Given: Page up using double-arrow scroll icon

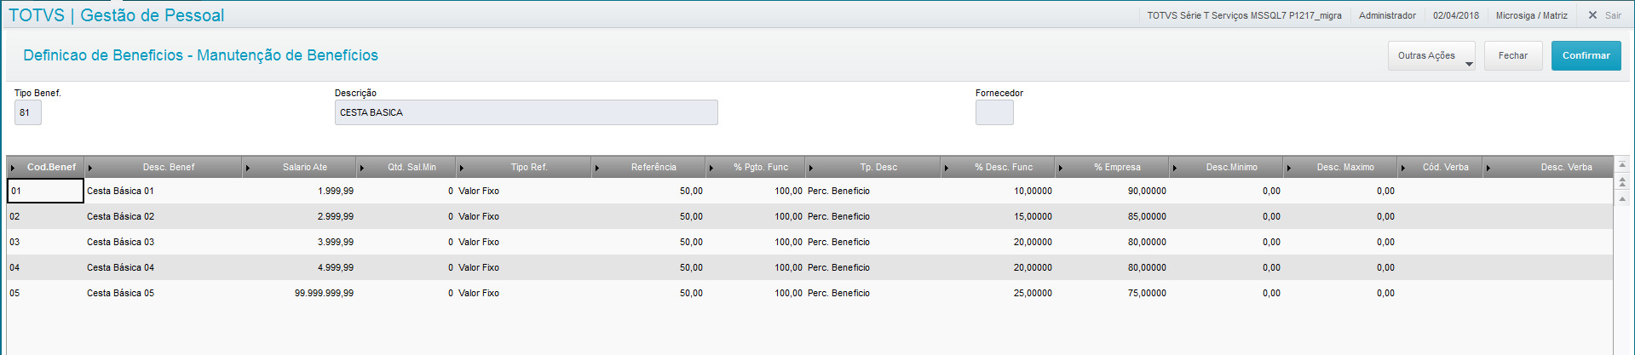Looking at the screenshot, I should click(x=1622, y=181).
